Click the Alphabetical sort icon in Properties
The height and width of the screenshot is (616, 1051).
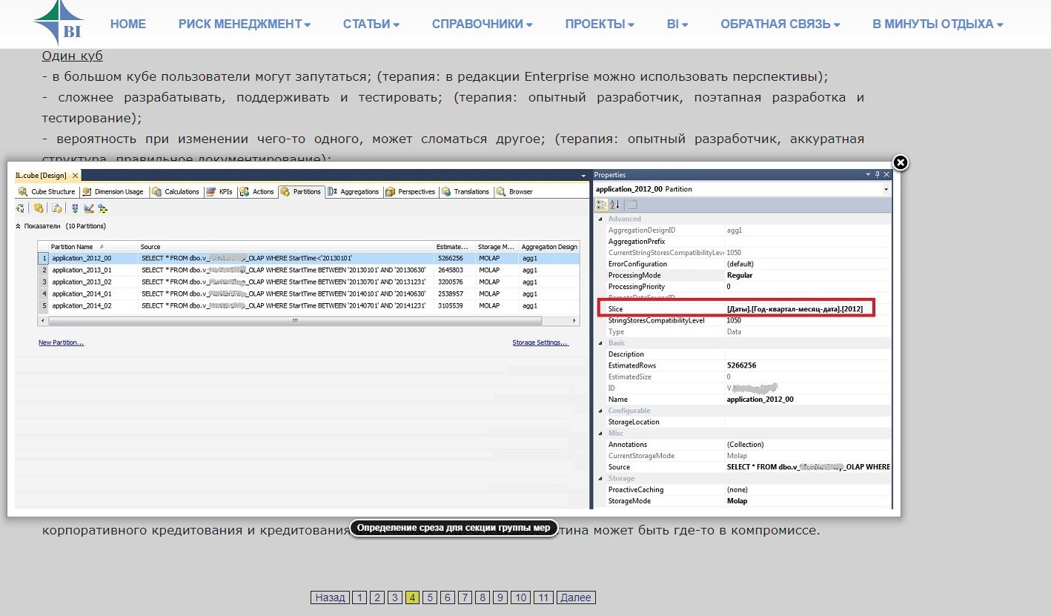(x=614, y=205)
